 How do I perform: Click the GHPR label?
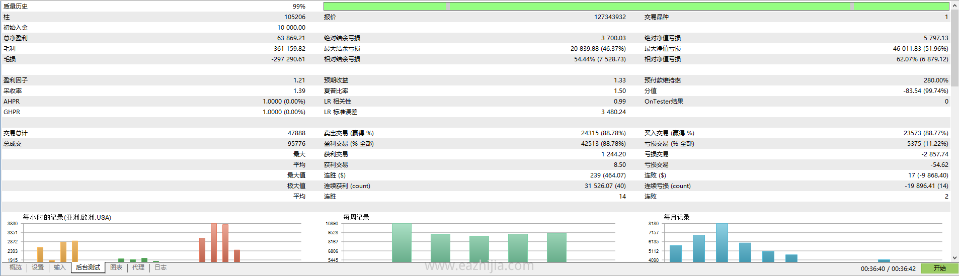[x=12, y=112]
